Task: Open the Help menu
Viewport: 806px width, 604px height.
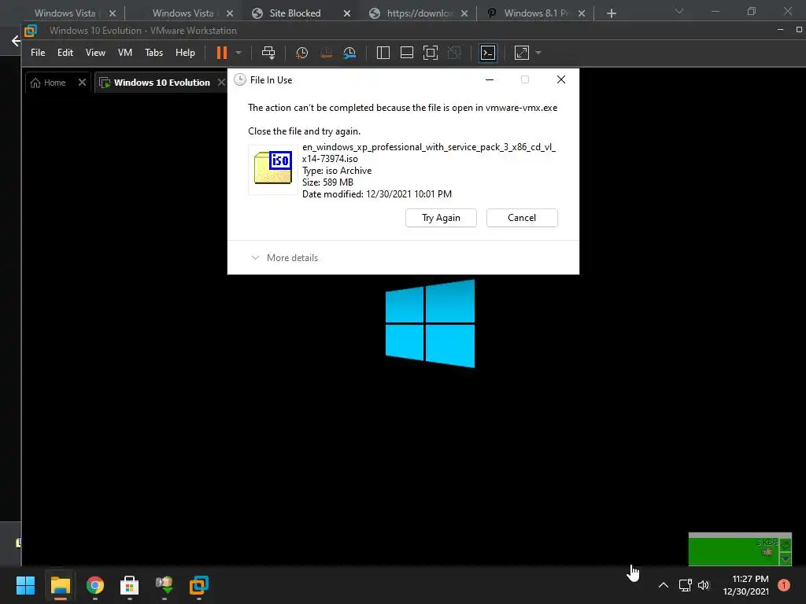Action: [x=185, y=53]
